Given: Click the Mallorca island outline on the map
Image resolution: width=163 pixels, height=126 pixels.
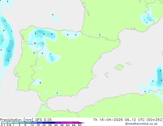Looking at the screenshot, I should (x=119, y=67).
